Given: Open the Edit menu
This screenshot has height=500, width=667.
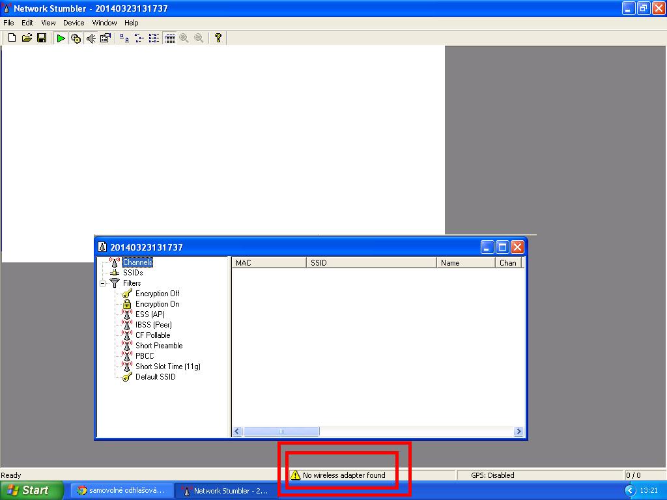Looking at the screenshot, I should point(27,23).
